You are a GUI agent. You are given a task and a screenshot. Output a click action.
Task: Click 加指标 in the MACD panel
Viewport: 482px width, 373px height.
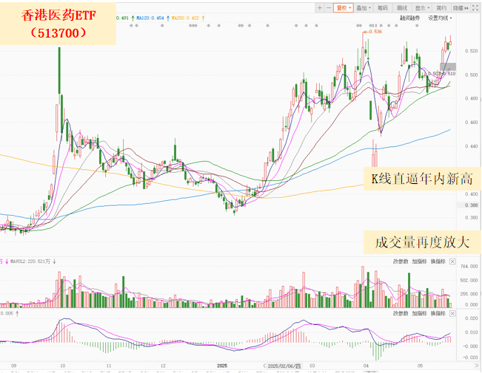point(419,313)
